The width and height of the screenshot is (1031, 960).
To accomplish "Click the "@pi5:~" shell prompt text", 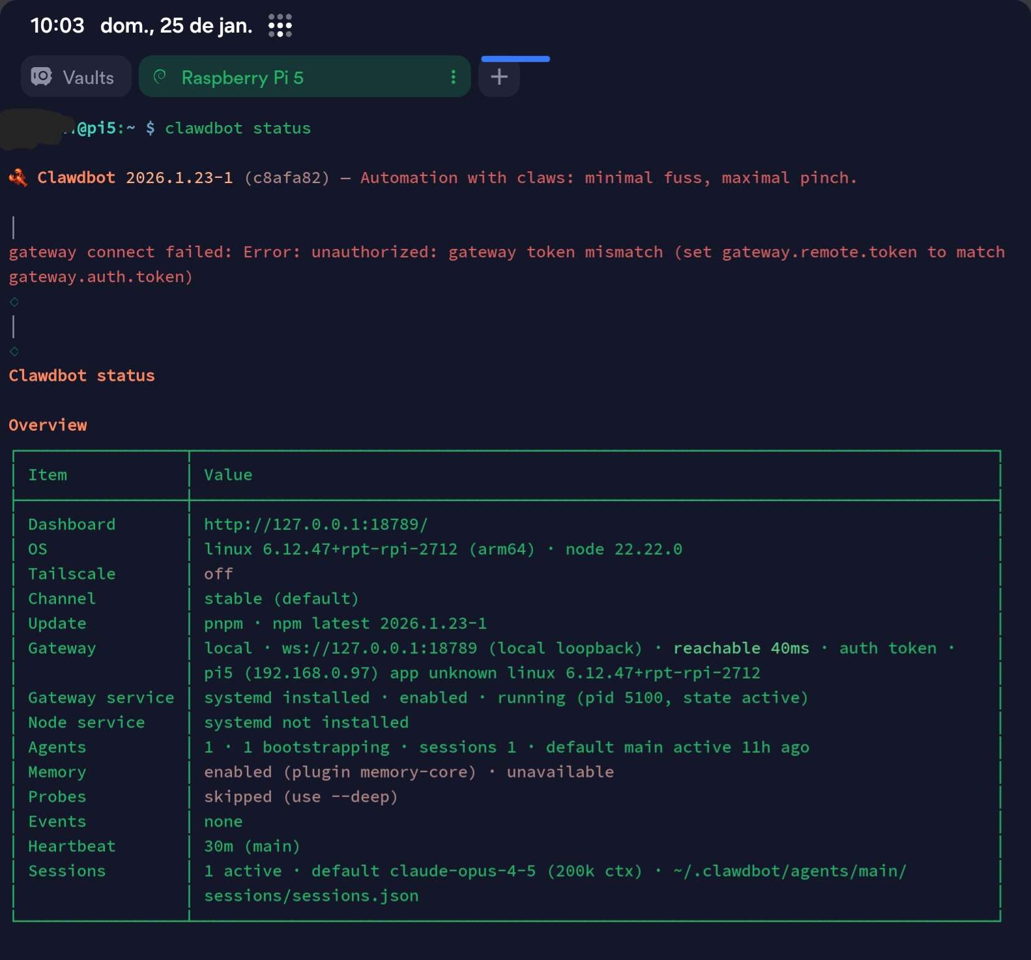I will point(106,128).
